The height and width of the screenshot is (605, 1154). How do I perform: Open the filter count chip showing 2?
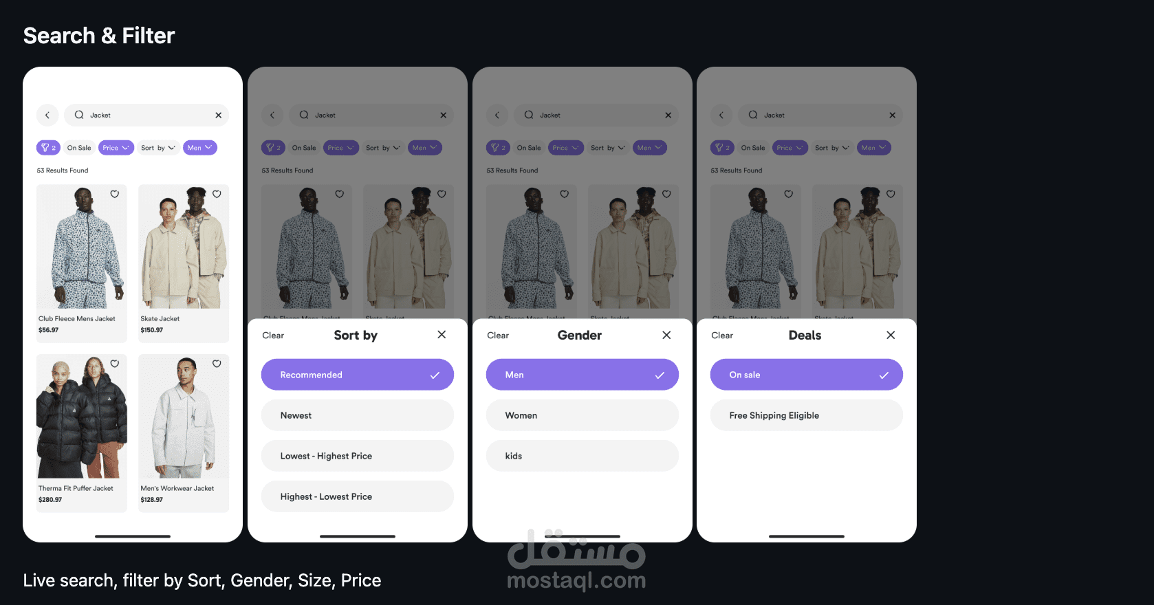[48, 148]
